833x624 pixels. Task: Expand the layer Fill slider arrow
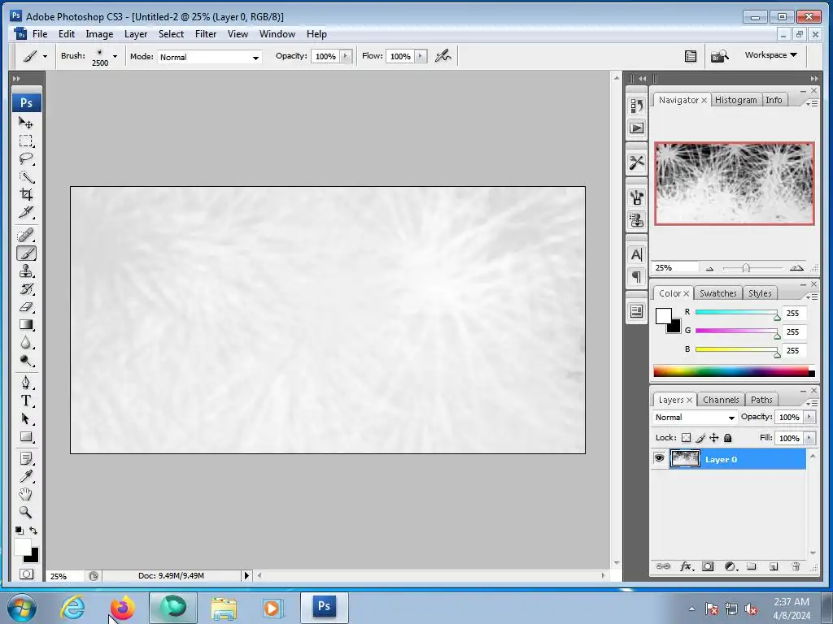click(x=809, y=438)
